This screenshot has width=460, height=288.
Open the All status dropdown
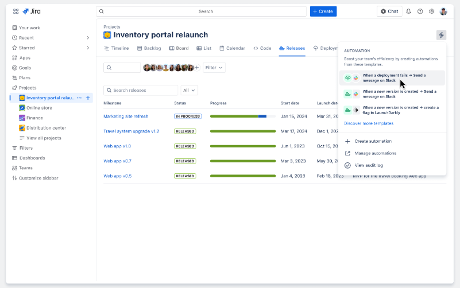click(189, 90)
